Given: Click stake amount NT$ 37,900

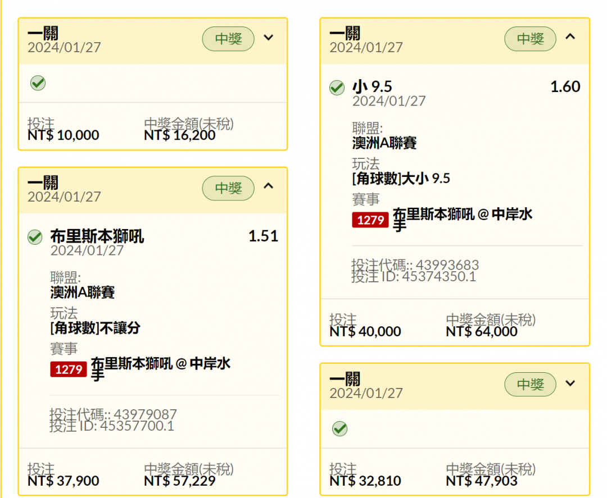Looking at the screenshot, I should point(64,481).
